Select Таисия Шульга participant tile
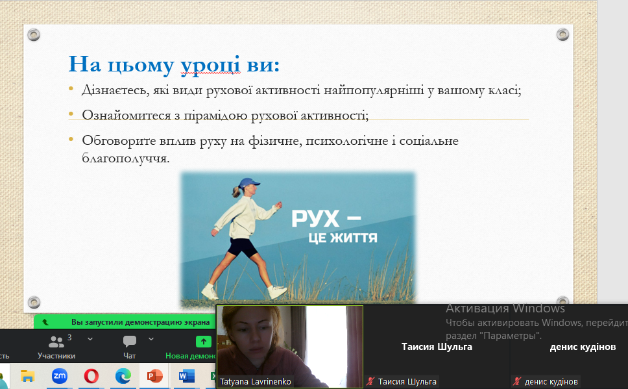This screenshot has height=389, width=628. point(437,347)
